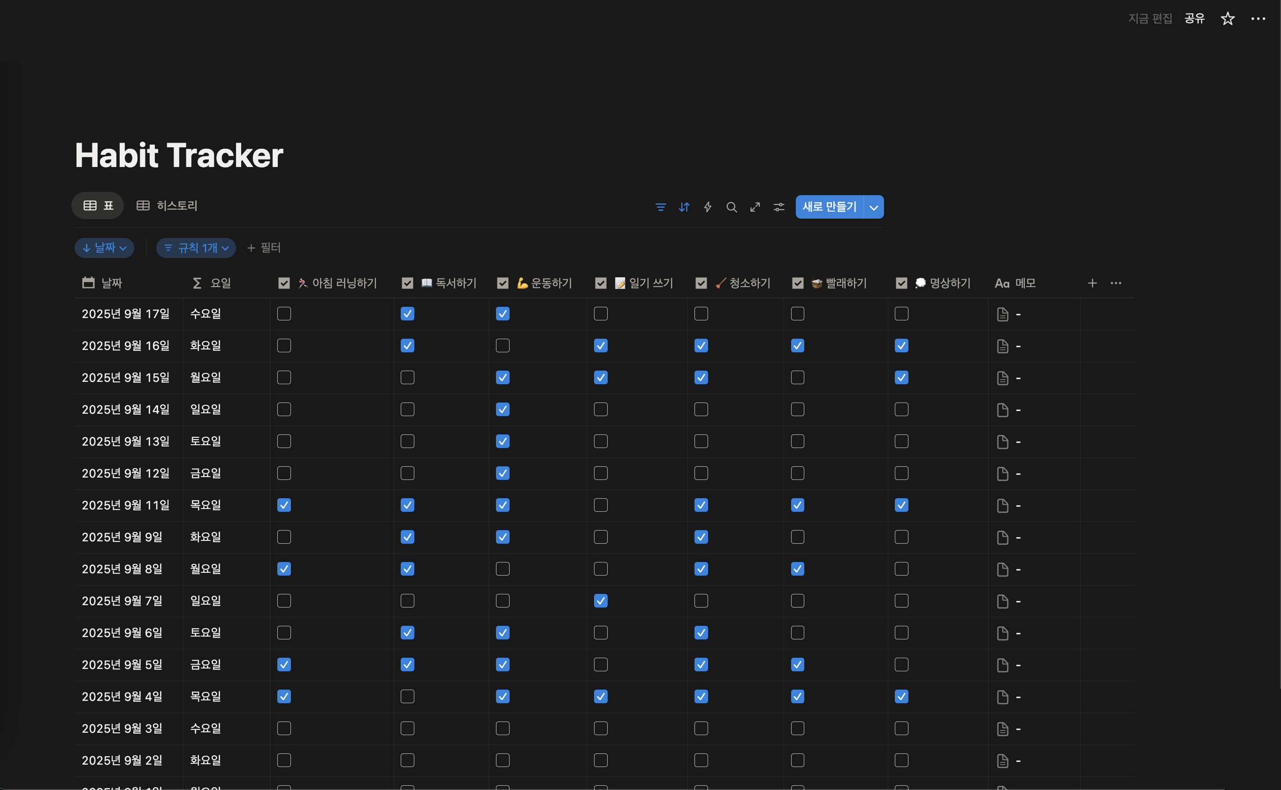Click the sort arrows icon
The height and width of the screenshot is (790, 1281).
point(684,207)
